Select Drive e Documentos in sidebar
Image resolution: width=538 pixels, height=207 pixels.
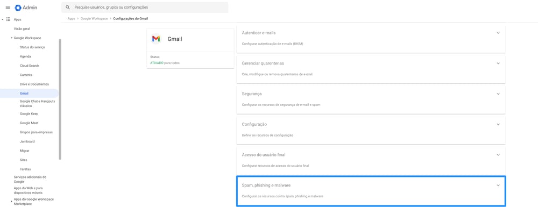(x=34, y=84)
